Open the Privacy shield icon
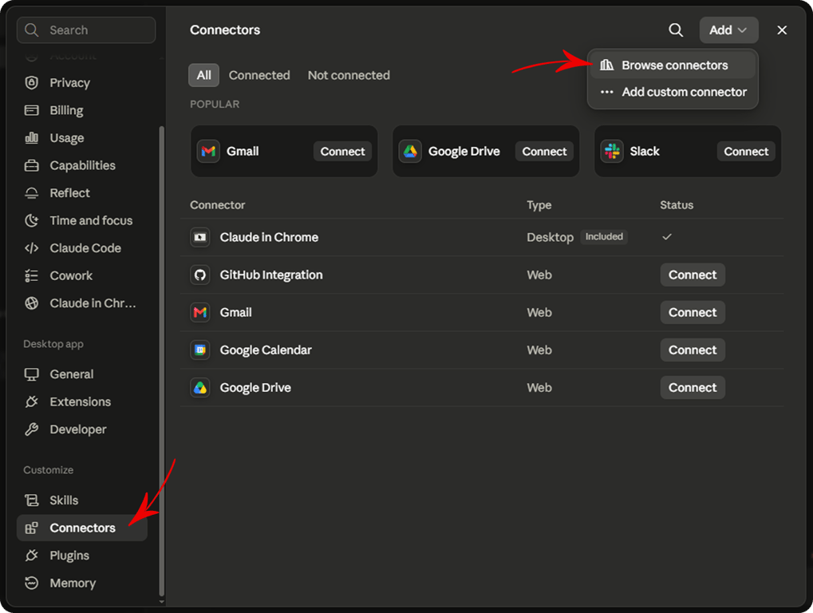 click(32, 82)
